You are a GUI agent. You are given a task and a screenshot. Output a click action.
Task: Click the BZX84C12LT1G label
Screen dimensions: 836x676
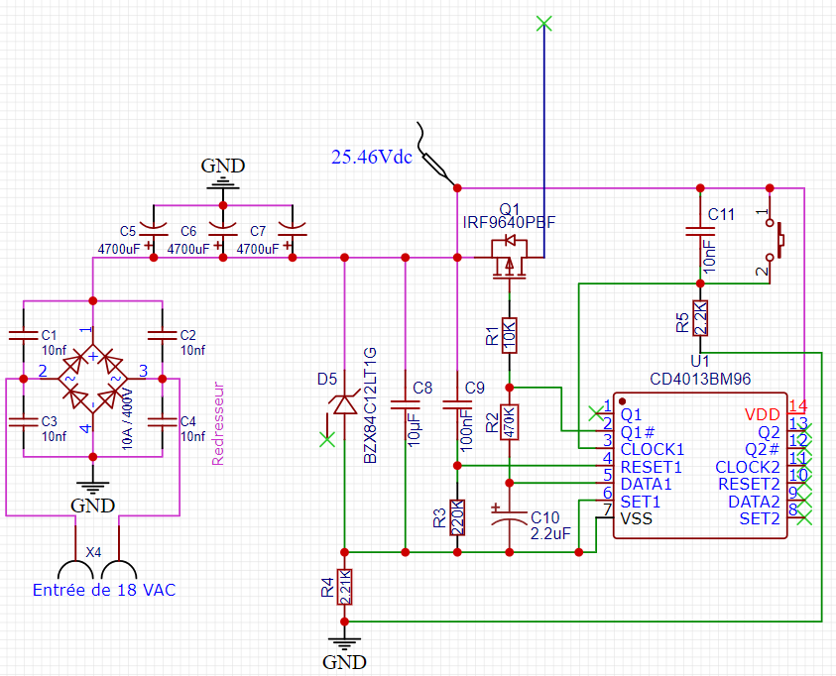click(370, 405)
